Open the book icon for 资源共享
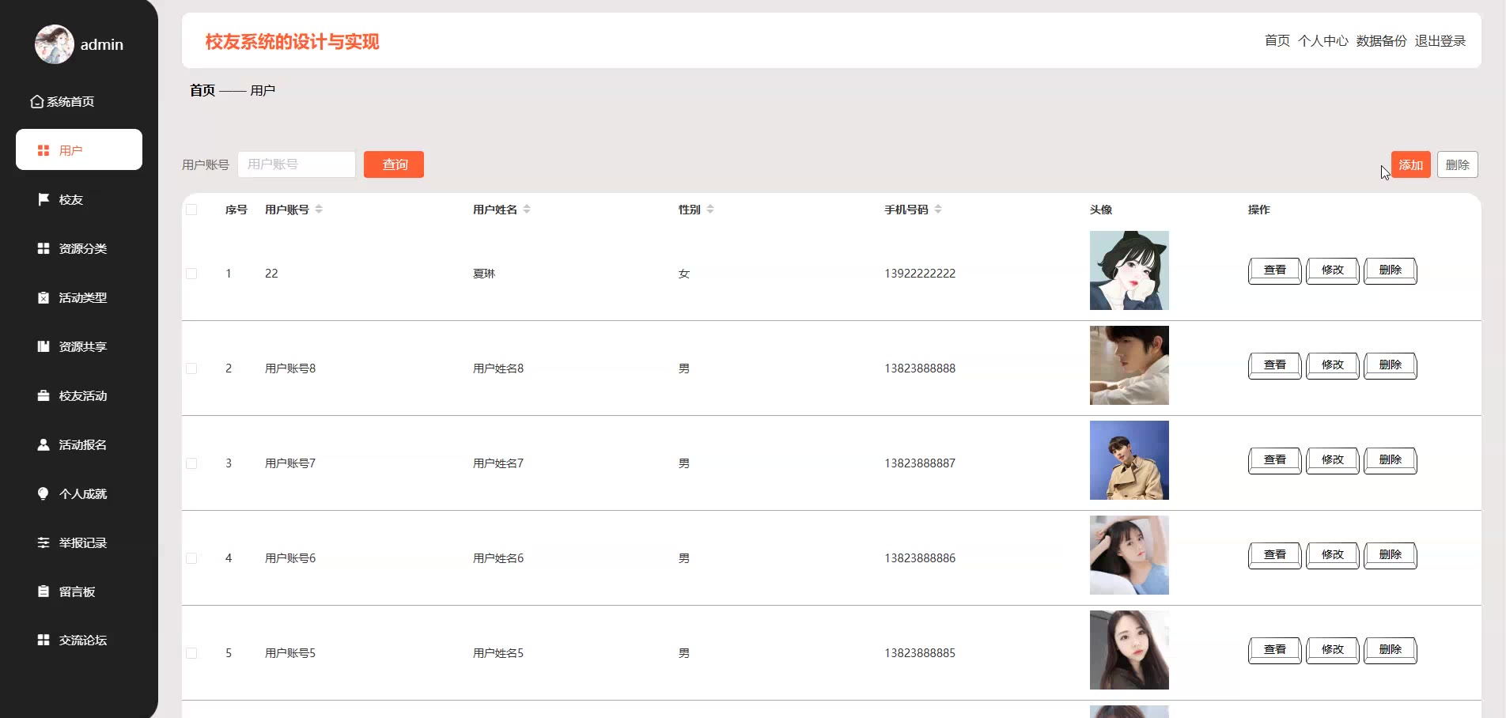This screenshot has width=1506, height=718. click(44, 346)
